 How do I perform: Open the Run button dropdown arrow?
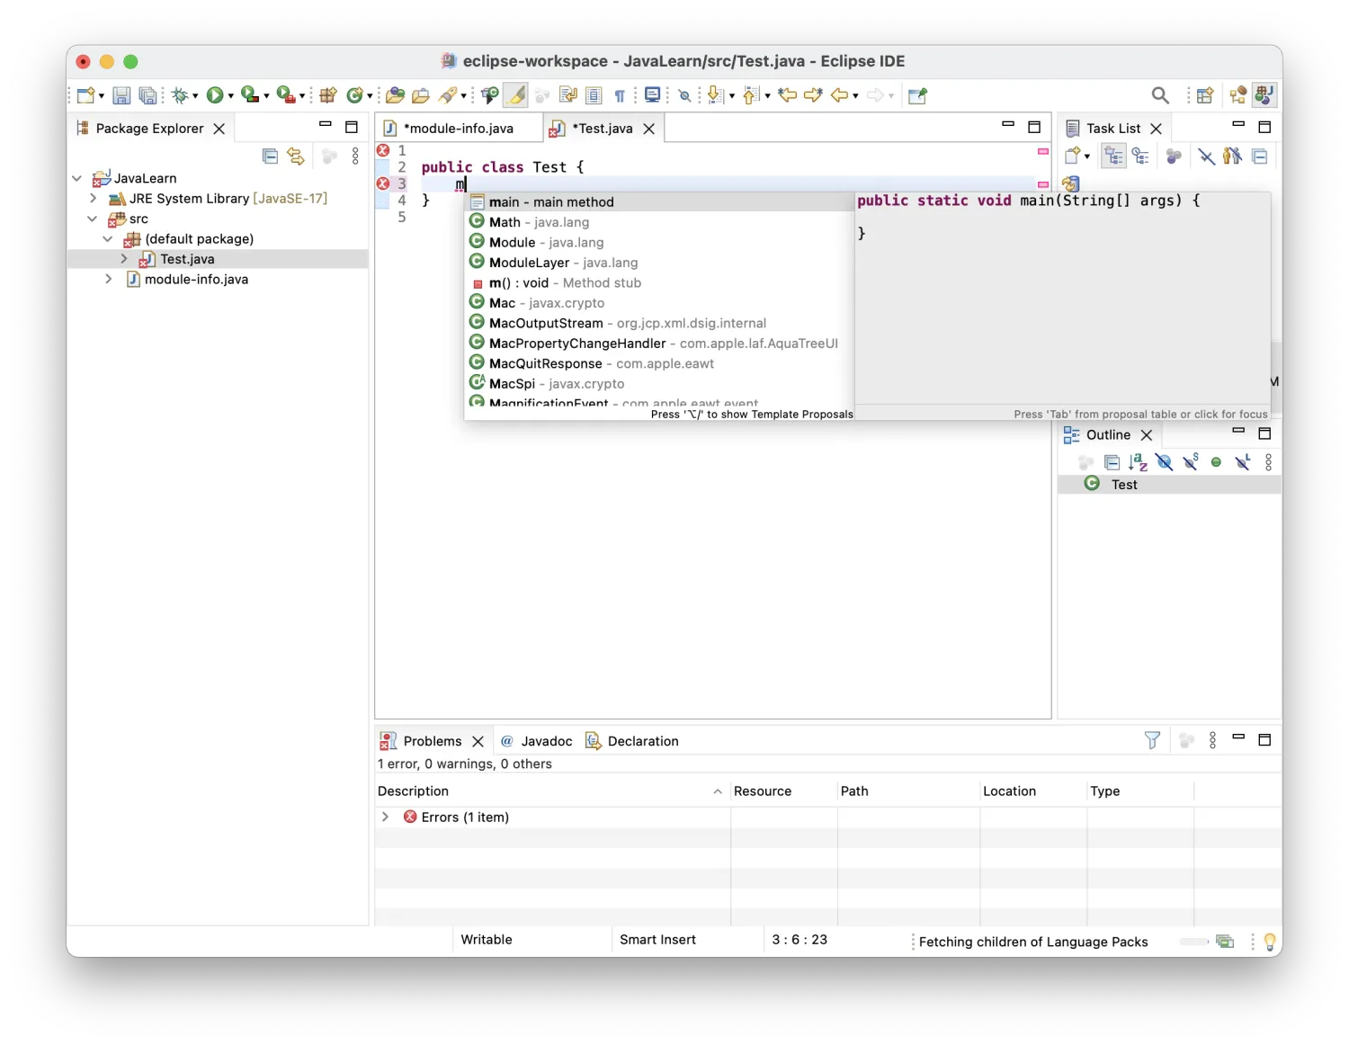click(x=231, y=96)
